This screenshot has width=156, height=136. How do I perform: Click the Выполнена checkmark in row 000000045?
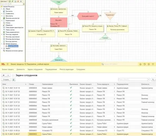point(71,109)
